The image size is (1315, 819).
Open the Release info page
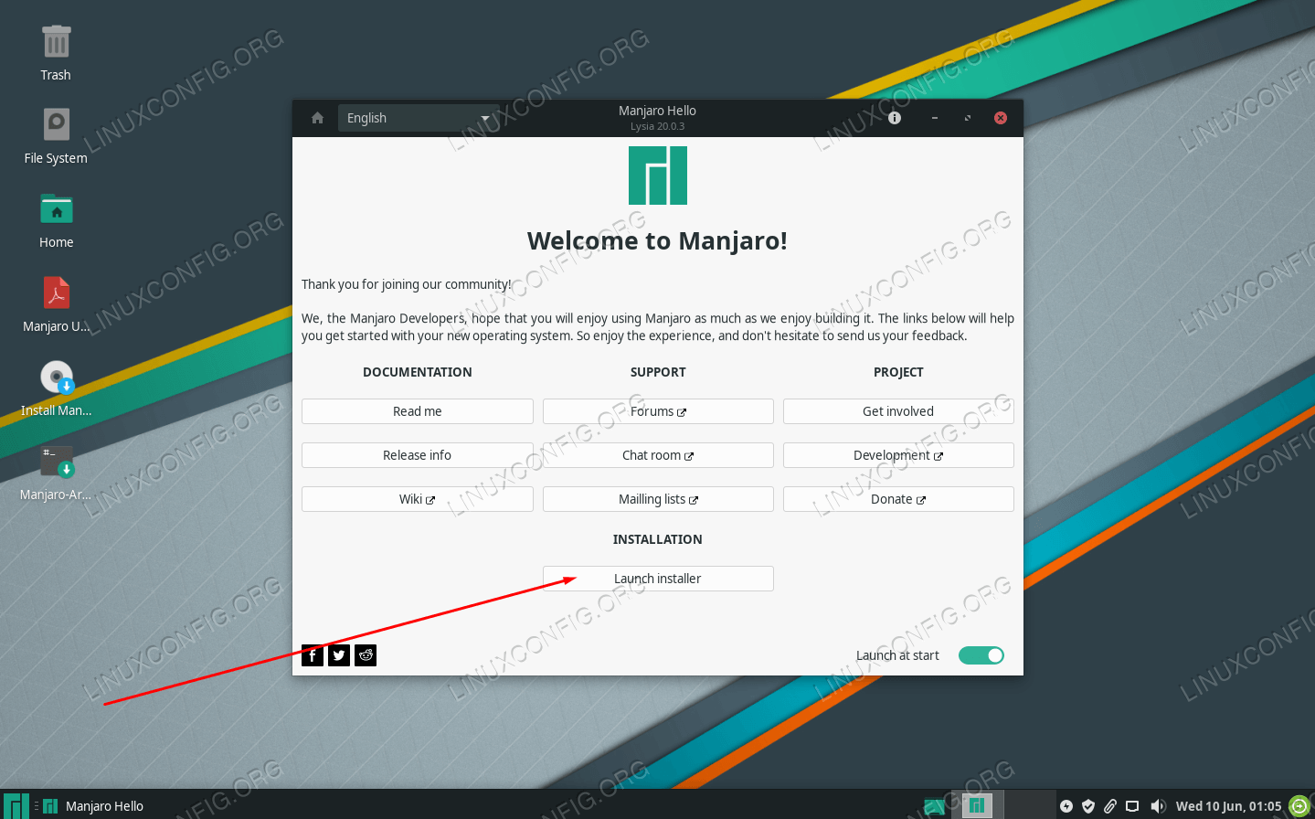418,455
